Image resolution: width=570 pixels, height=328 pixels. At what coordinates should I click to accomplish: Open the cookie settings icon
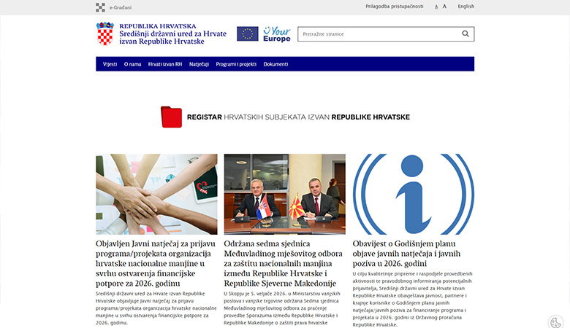pyautogui.click(x=555, y=321)
